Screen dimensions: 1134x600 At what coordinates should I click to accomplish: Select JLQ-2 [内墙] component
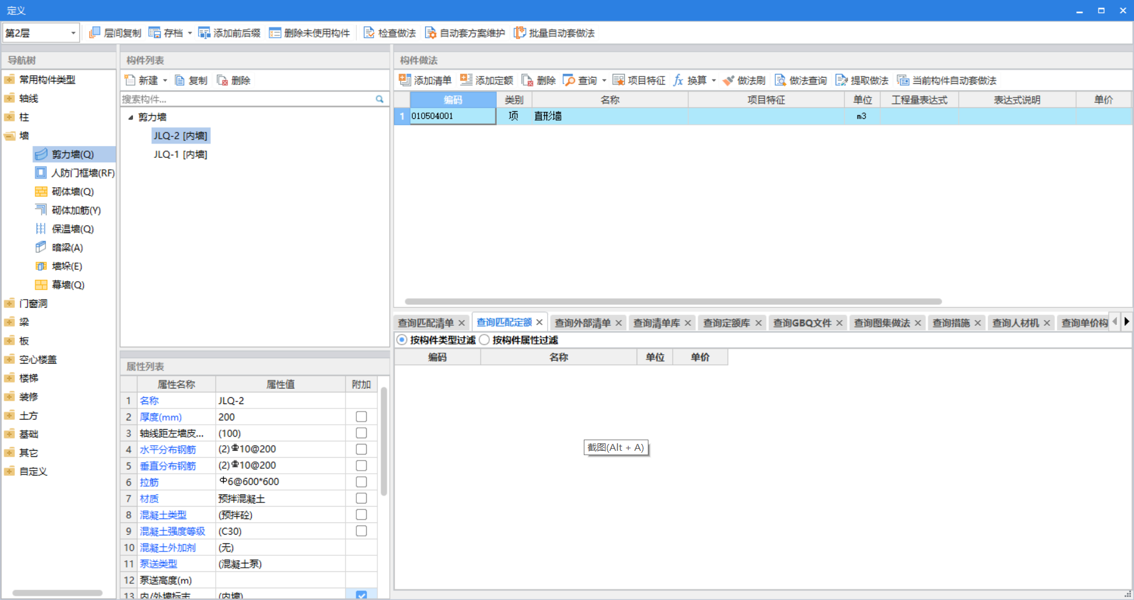[180, 136]
